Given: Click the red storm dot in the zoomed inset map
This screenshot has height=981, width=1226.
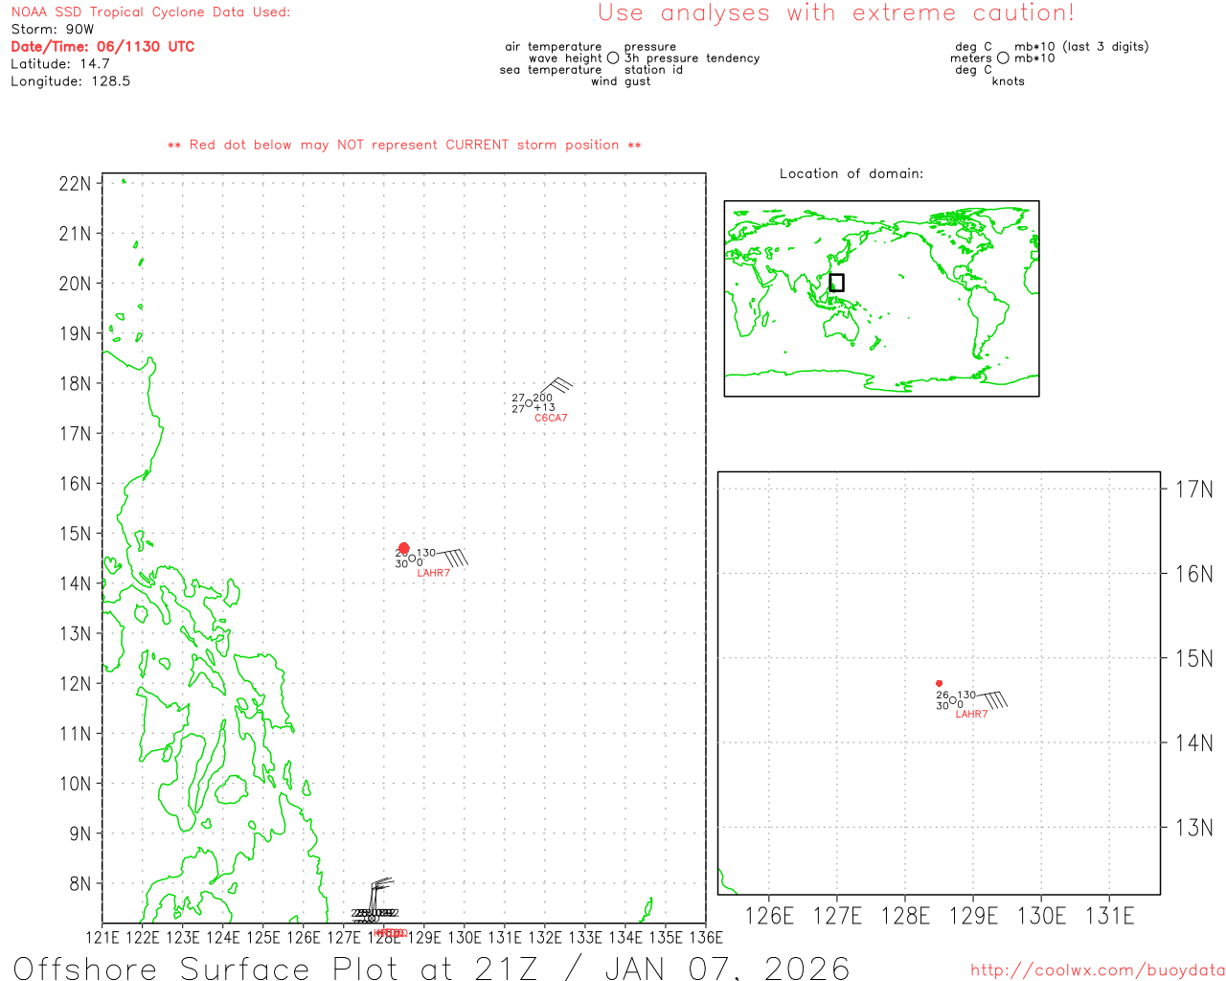Looking at the screenshot, I should click(939, 683).
